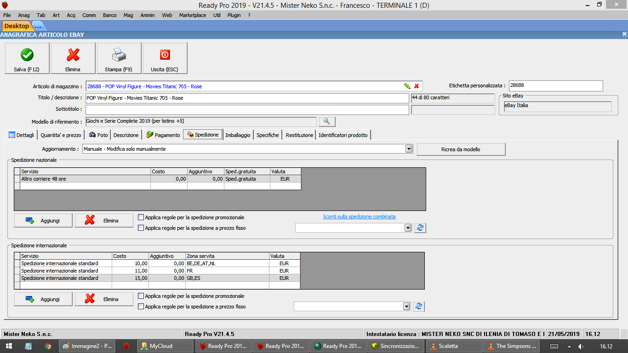628x353 pixels.
Task: Click the Titolo / descrizione input field
Action: [247, 98]
